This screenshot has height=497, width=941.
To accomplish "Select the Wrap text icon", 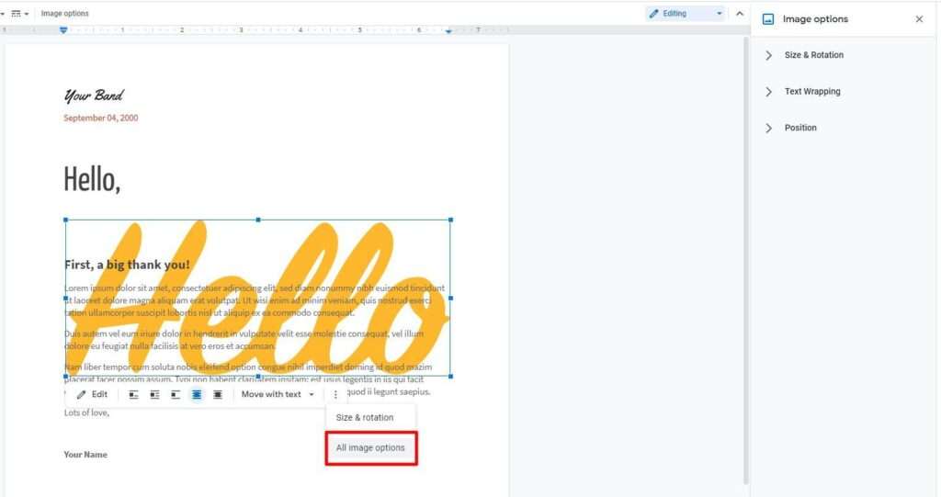I will click(x=154, y=394).
